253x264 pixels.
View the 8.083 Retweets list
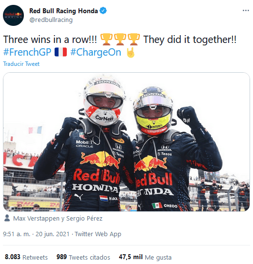point(26,257)
